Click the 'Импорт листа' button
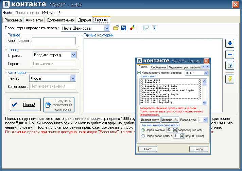Image resolution: width=242 pixels, height=171 pixels. coord(150,120)
